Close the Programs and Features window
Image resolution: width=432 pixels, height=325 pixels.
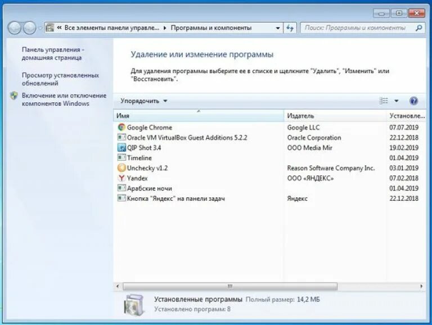(x=417, y=13)
